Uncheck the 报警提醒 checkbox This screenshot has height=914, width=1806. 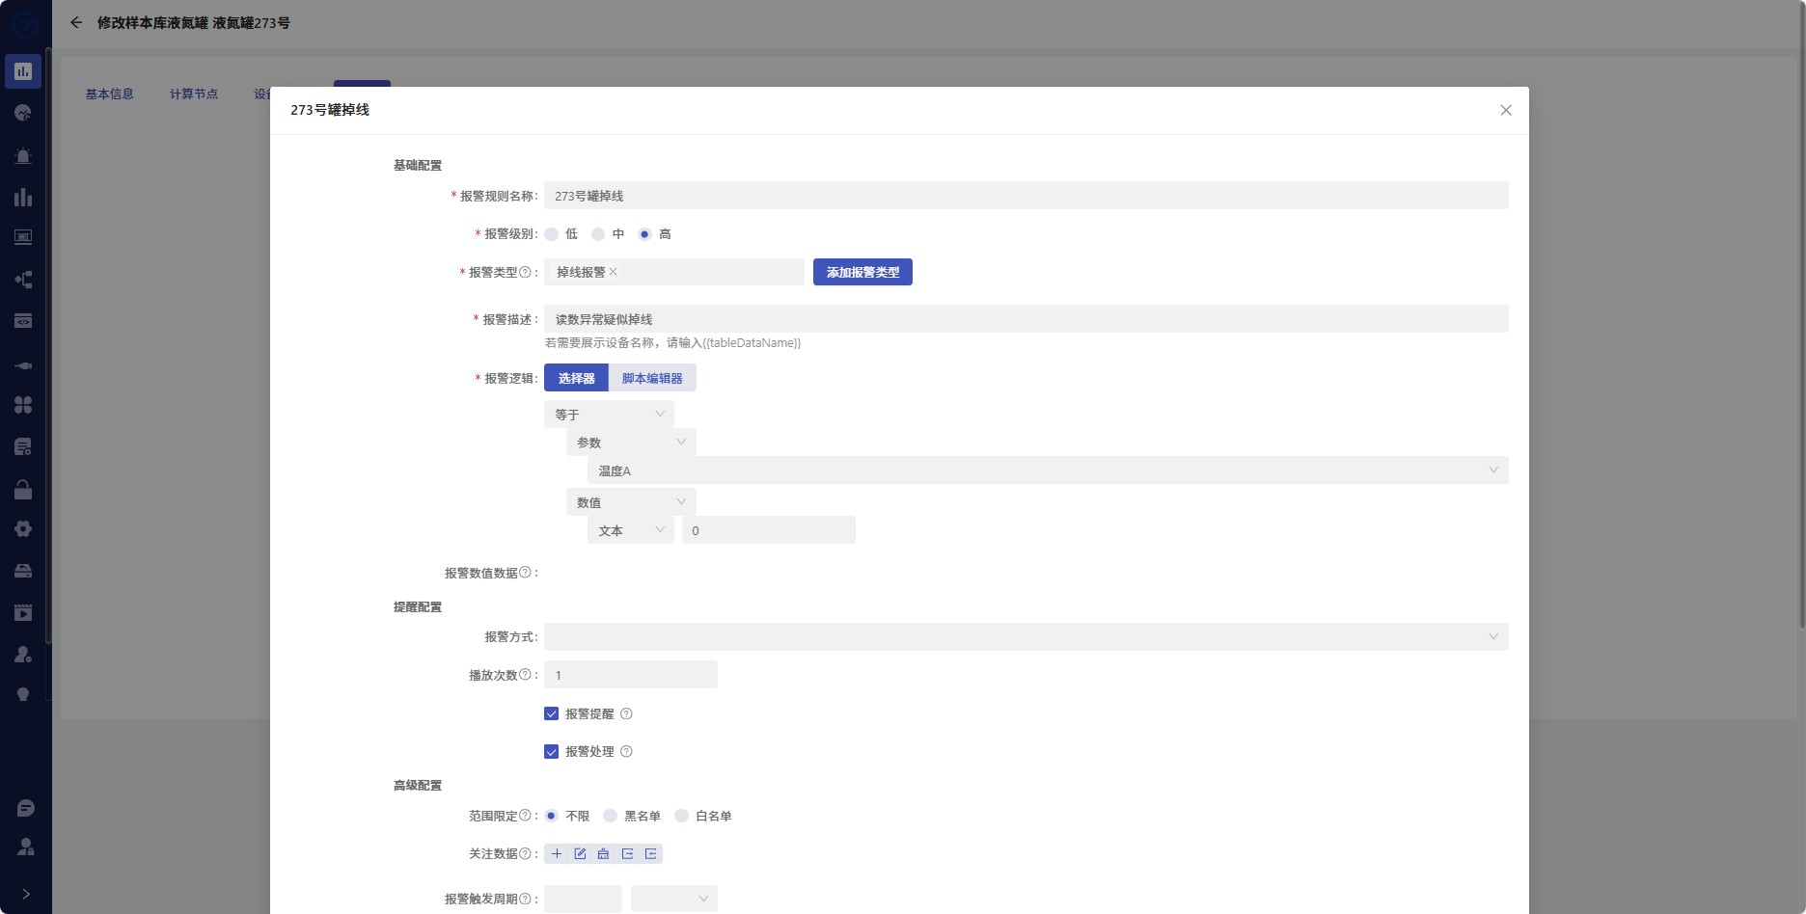click(x=552, y=713)
